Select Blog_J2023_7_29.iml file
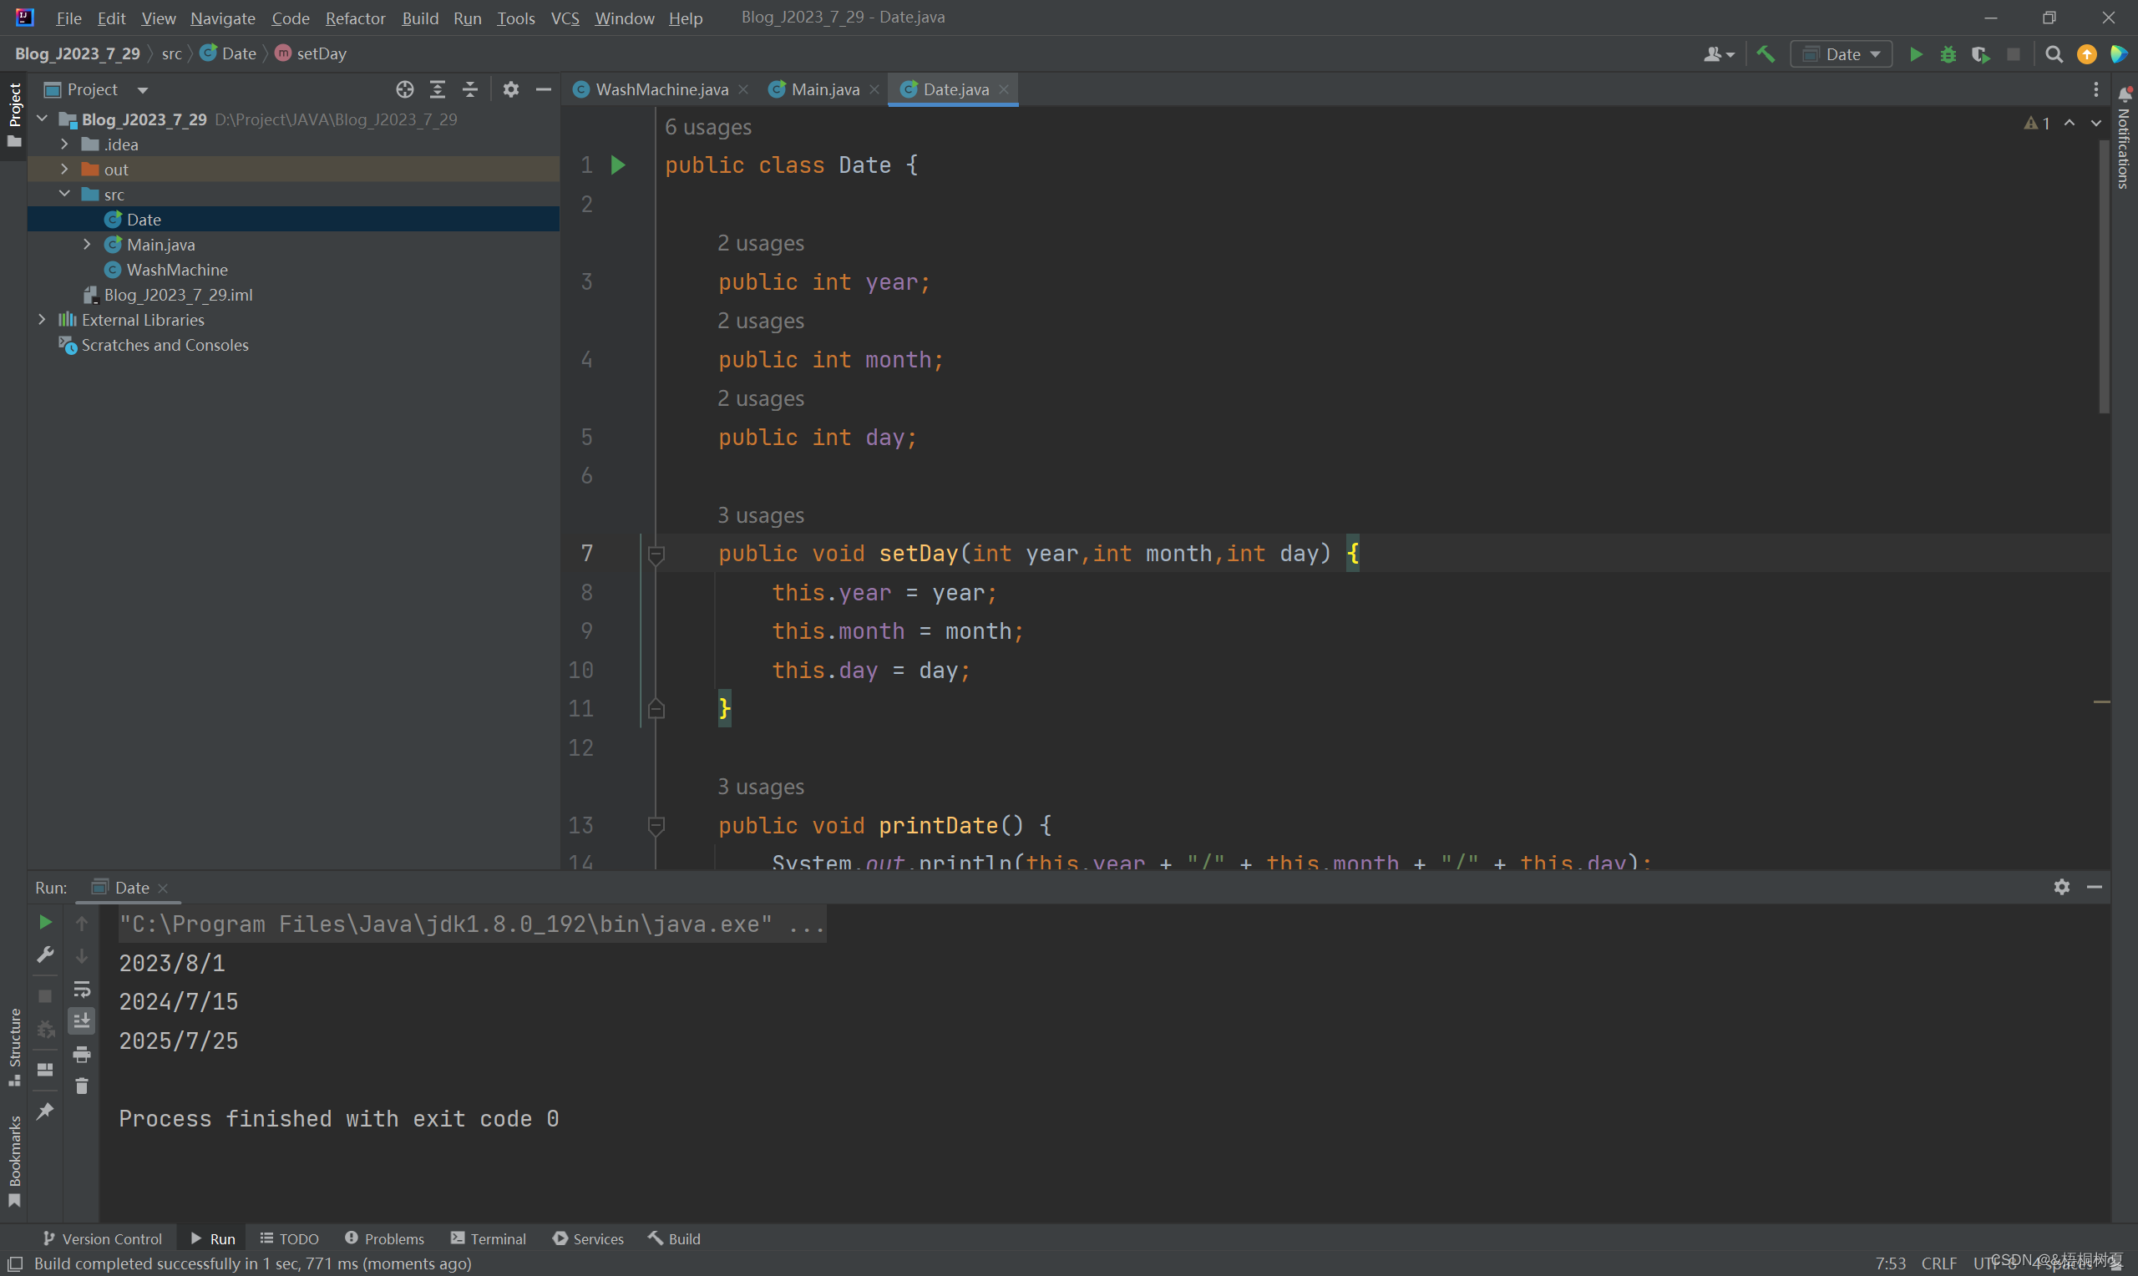Image resolution: width=2138 pixels, height=1276 pixels. point(178,294)
